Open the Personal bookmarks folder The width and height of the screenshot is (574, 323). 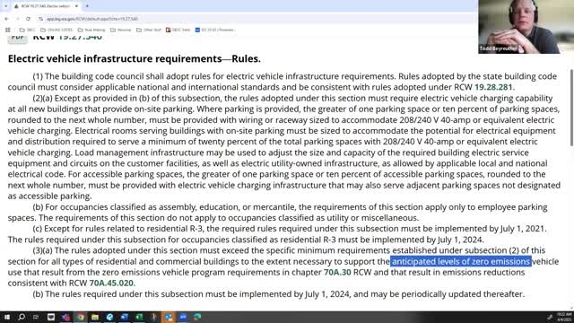coord(121,30)
